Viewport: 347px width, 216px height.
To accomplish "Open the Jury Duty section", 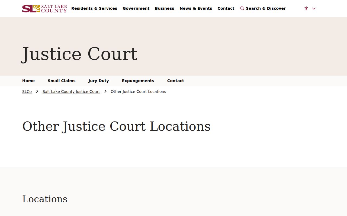I will click(99, 81).
